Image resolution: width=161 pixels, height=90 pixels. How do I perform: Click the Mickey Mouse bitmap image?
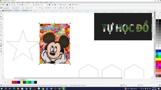pyautogui.click(x=55, y=44)
